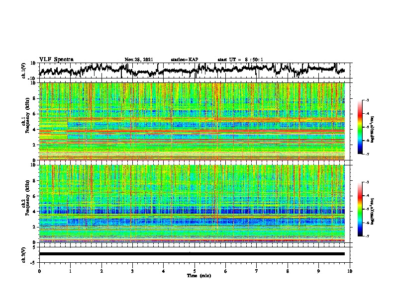Screen dimensions: 394x304
Task: Click the '-7' label on ch.1 color bar
Action: [x=367, y=154]
